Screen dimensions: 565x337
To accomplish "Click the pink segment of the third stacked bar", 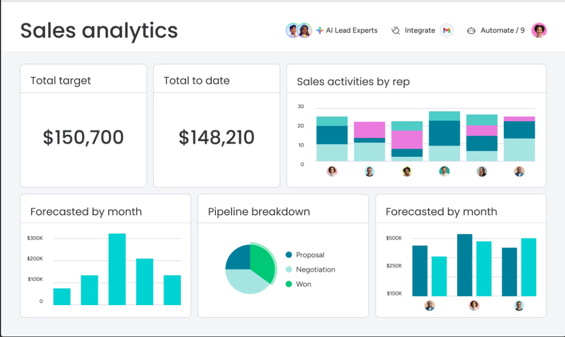I will pyautogui.click(x=407, y=140).
